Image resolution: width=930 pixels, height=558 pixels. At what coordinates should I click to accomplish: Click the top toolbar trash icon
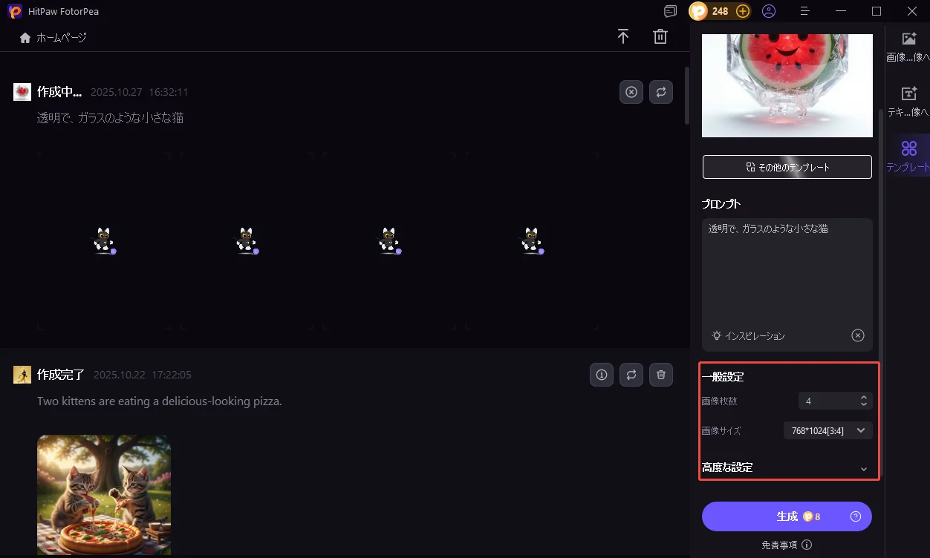(660, 37)
